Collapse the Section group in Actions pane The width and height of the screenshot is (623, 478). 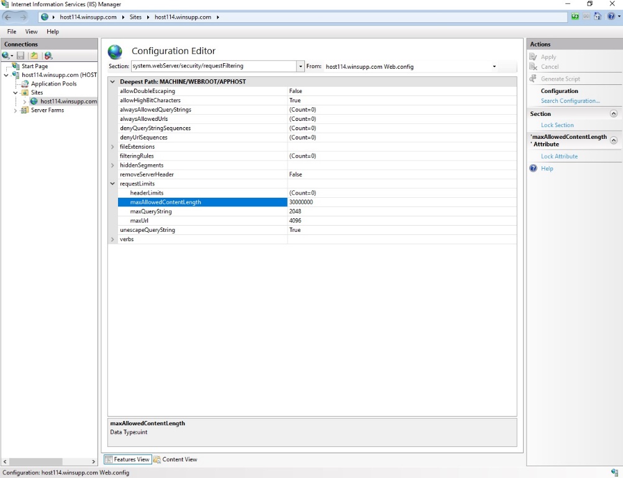(614, 114)
